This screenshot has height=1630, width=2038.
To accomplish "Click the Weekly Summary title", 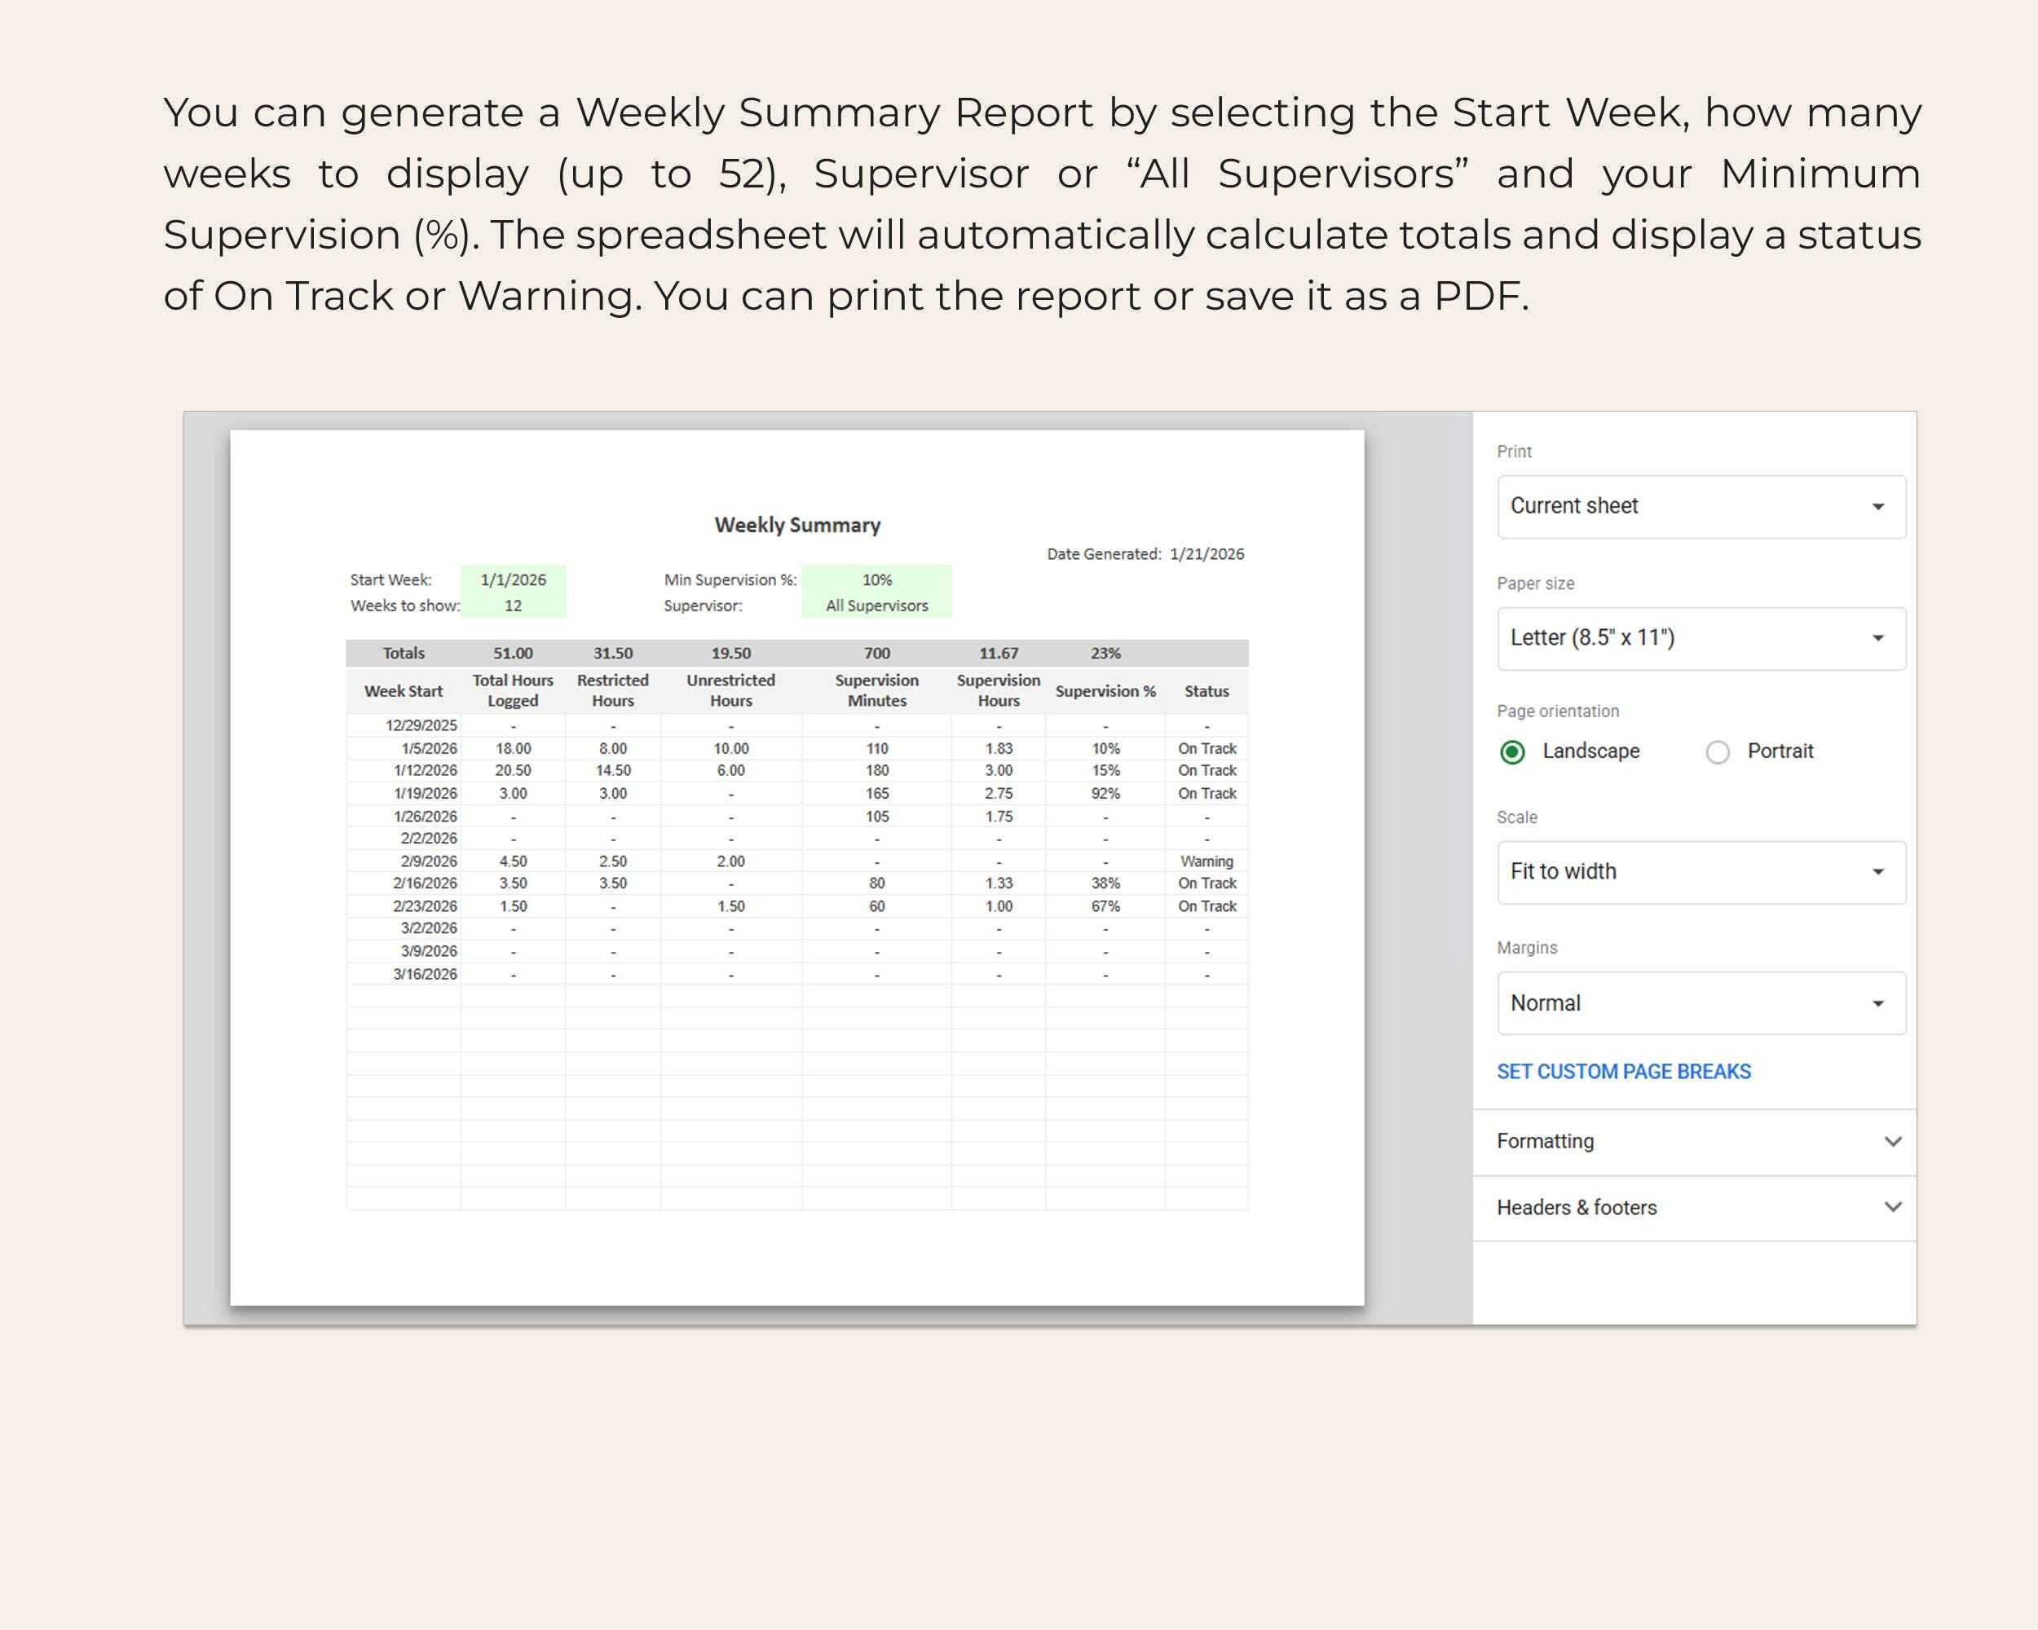I will click(797, 526).
